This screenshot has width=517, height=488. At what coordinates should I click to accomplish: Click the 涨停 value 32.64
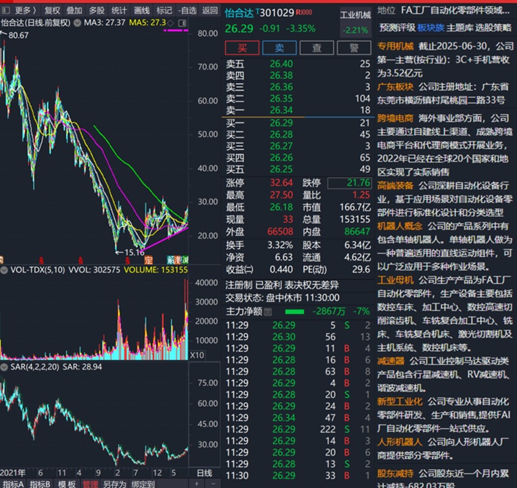coord(281,183)
